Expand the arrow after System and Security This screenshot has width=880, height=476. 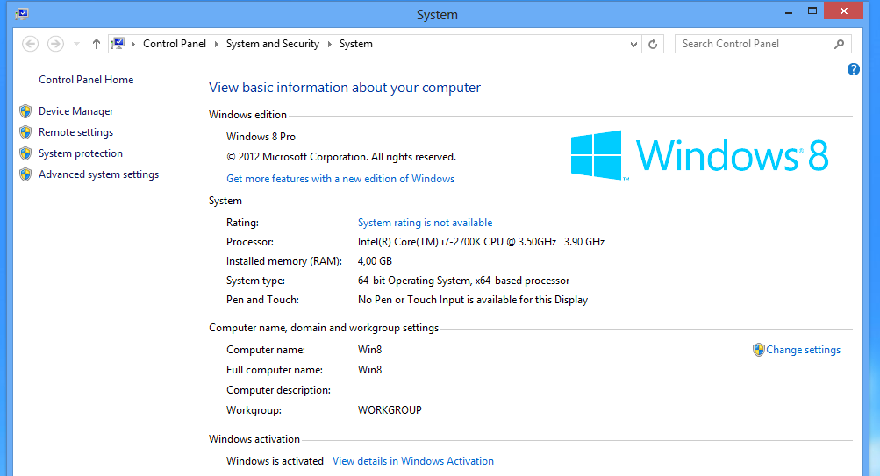coord(329,44)
